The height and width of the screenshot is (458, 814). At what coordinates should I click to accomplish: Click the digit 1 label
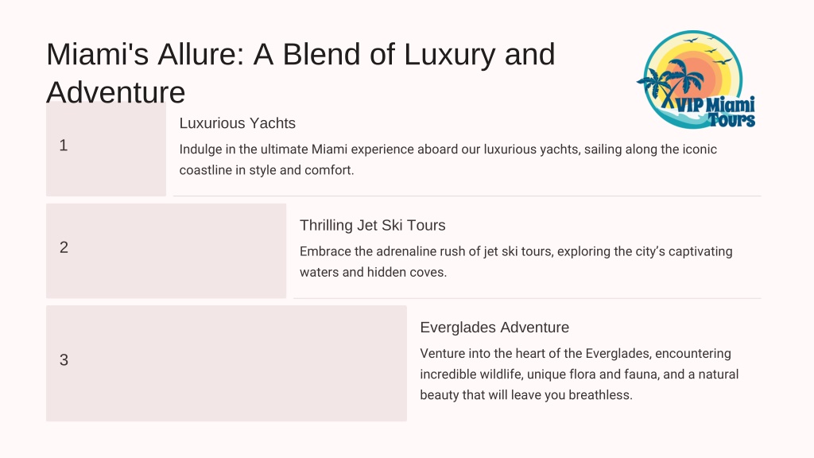64,146
